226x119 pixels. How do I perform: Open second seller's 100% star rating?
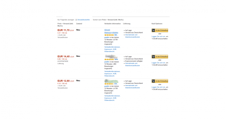pyautogui.click(x=109, y=60)
